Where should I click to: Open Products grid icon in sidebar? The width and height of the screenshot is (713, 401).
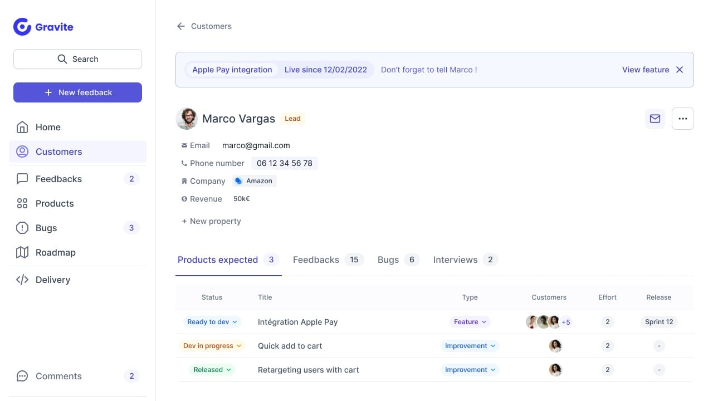pyautogui.click(x=22, y=203)
